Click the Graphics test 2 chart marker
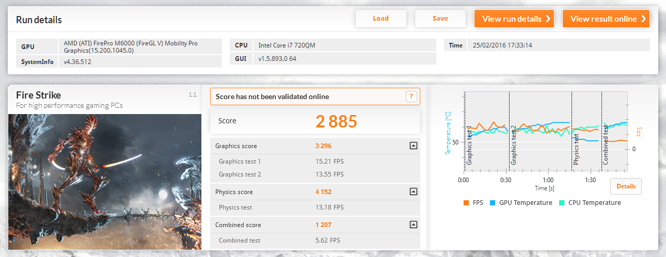The height and width of the screenshot is (257, 666). click(513, 145)
